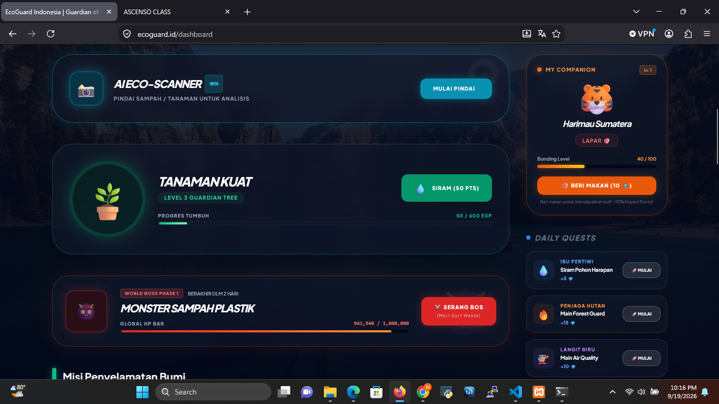Open XAMPP from the taskbar
The height and width of the screenshot is (404, 719).
tap(539, 392)
